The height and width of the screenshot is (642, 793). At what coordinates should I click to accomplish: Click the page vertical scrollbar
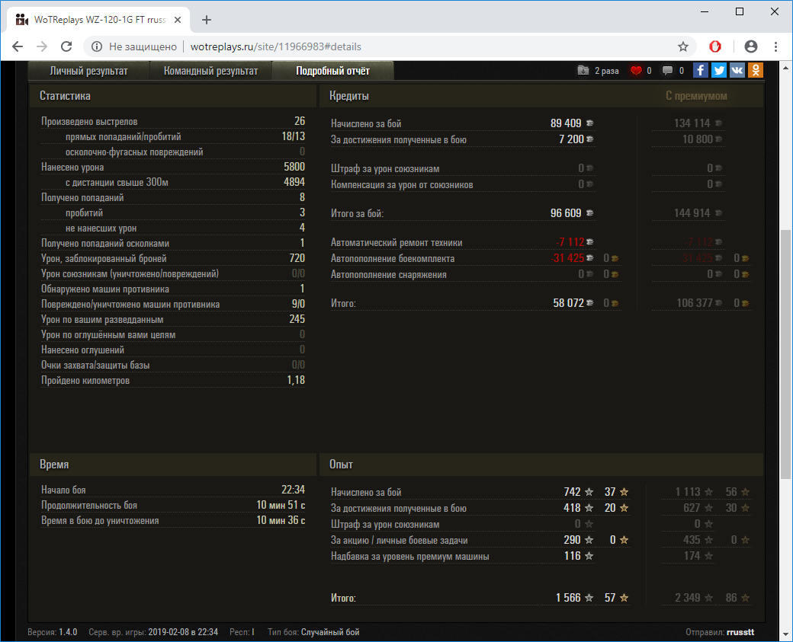(786, 343)
